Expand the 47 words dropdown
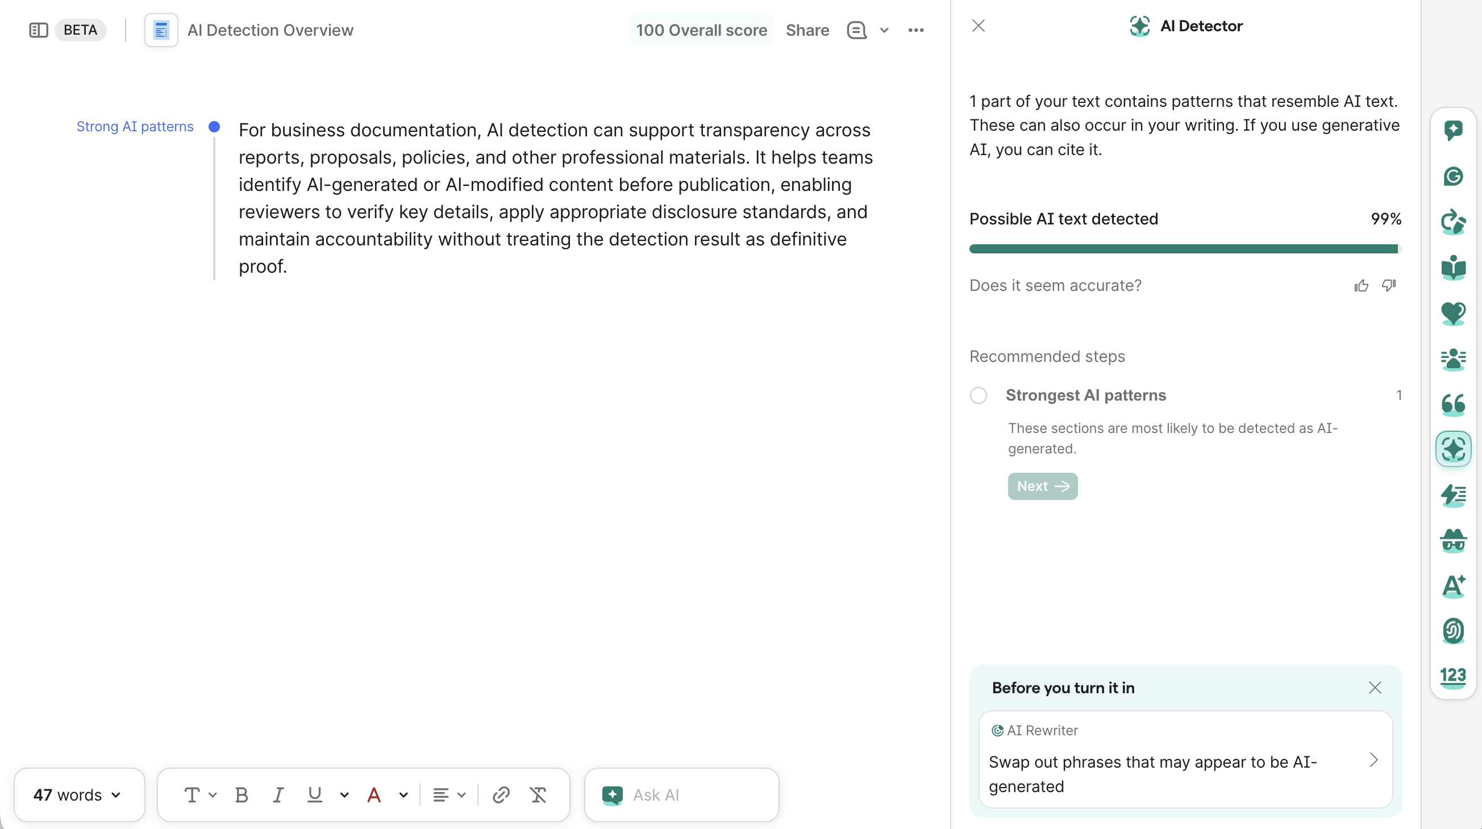Screen dimensions: 1482x829 point(79,795)
